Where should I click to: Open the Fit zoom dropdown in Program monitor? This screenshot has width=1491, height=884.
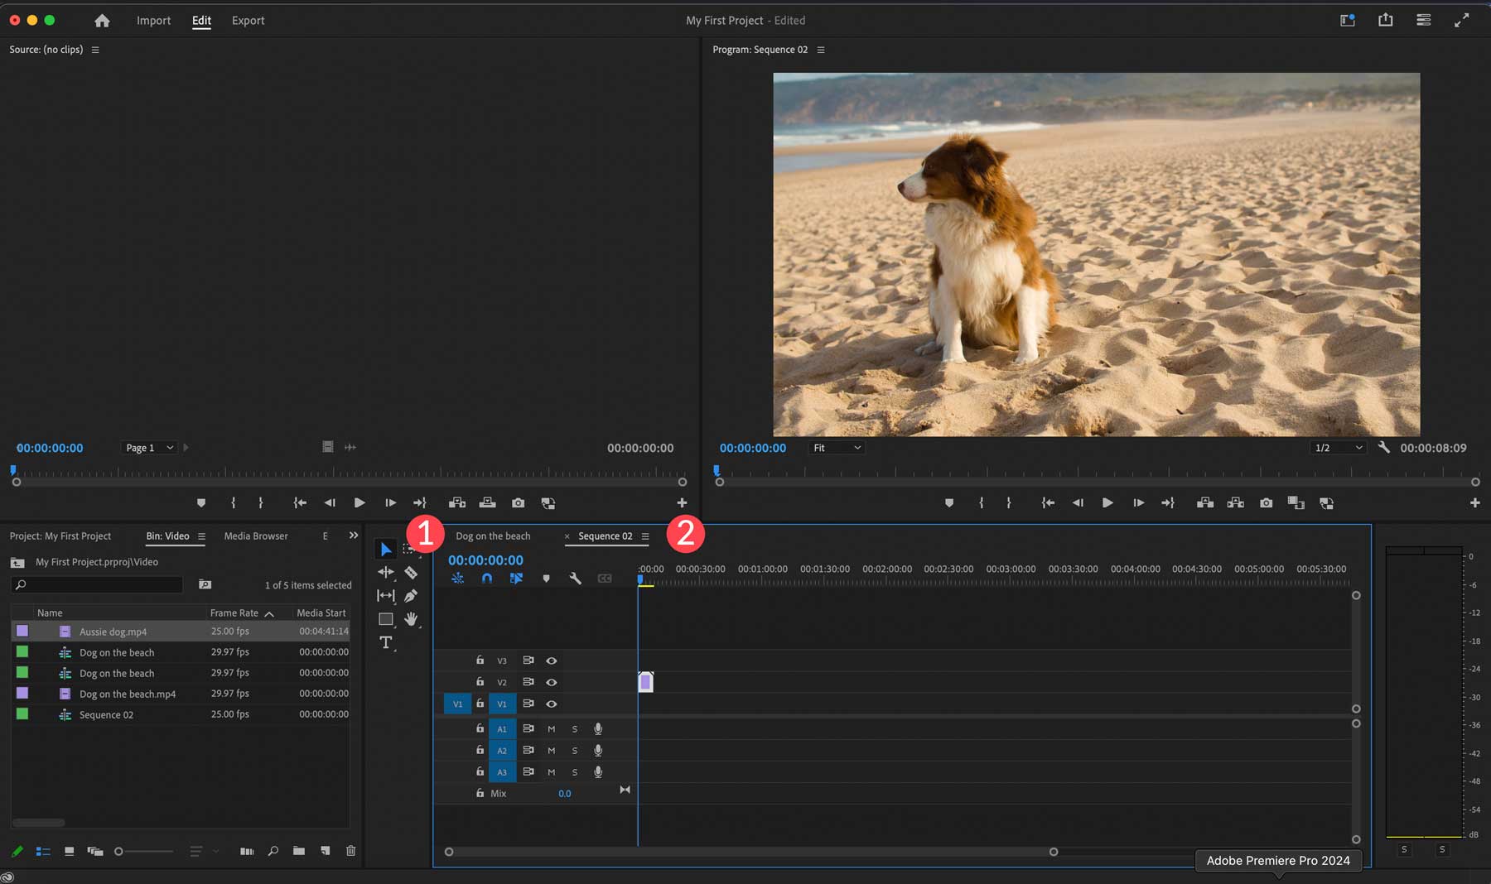(x=836, y=447)
